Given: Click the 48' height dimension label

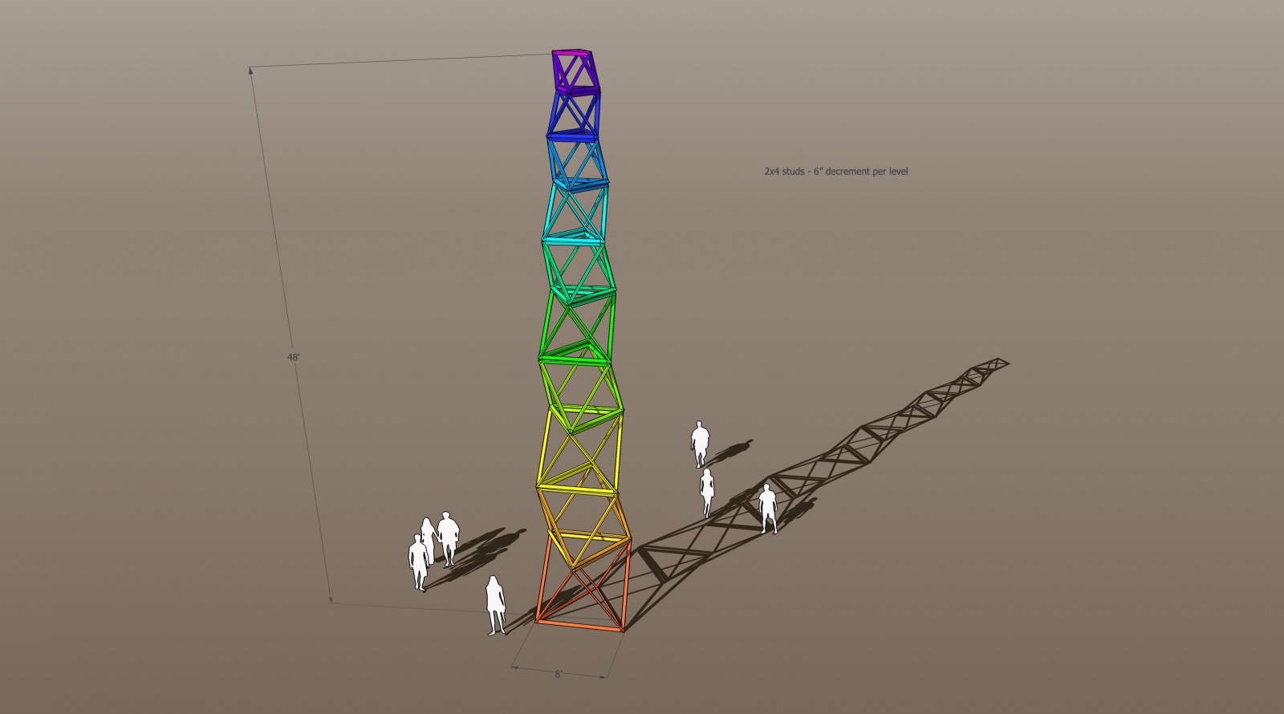Looking at the screenshot, I should click(294, 357).
